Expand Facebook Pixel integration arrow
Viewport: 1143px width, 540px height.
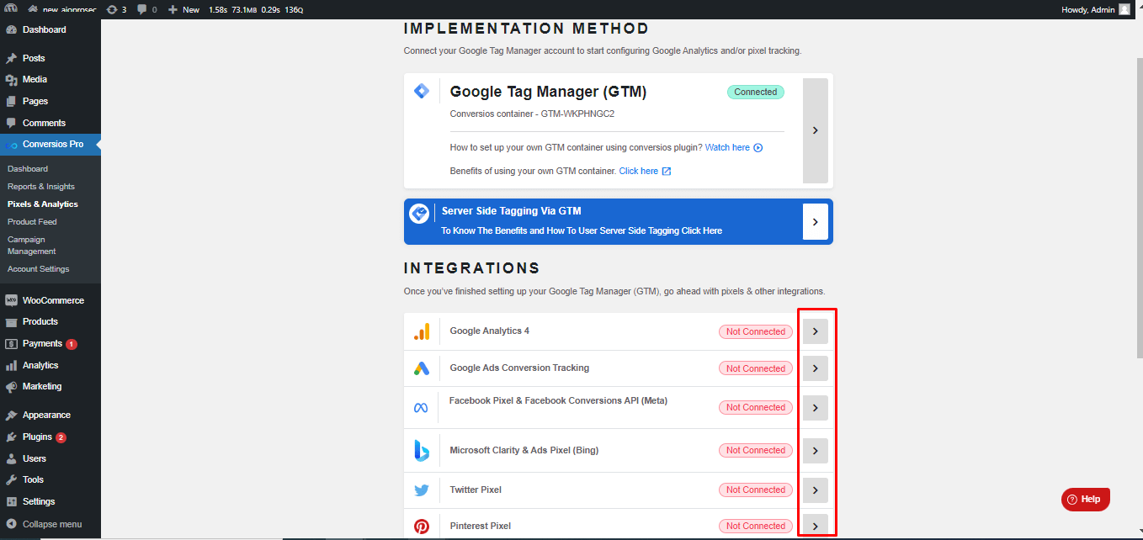(x=815, y=408)
